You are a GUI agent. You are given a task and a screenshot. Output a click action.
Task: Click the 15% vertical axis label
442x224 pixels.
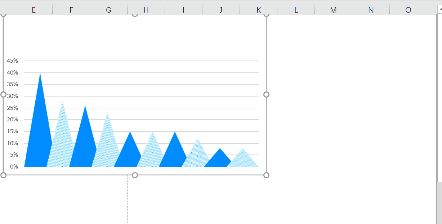(x=12, y=131)
